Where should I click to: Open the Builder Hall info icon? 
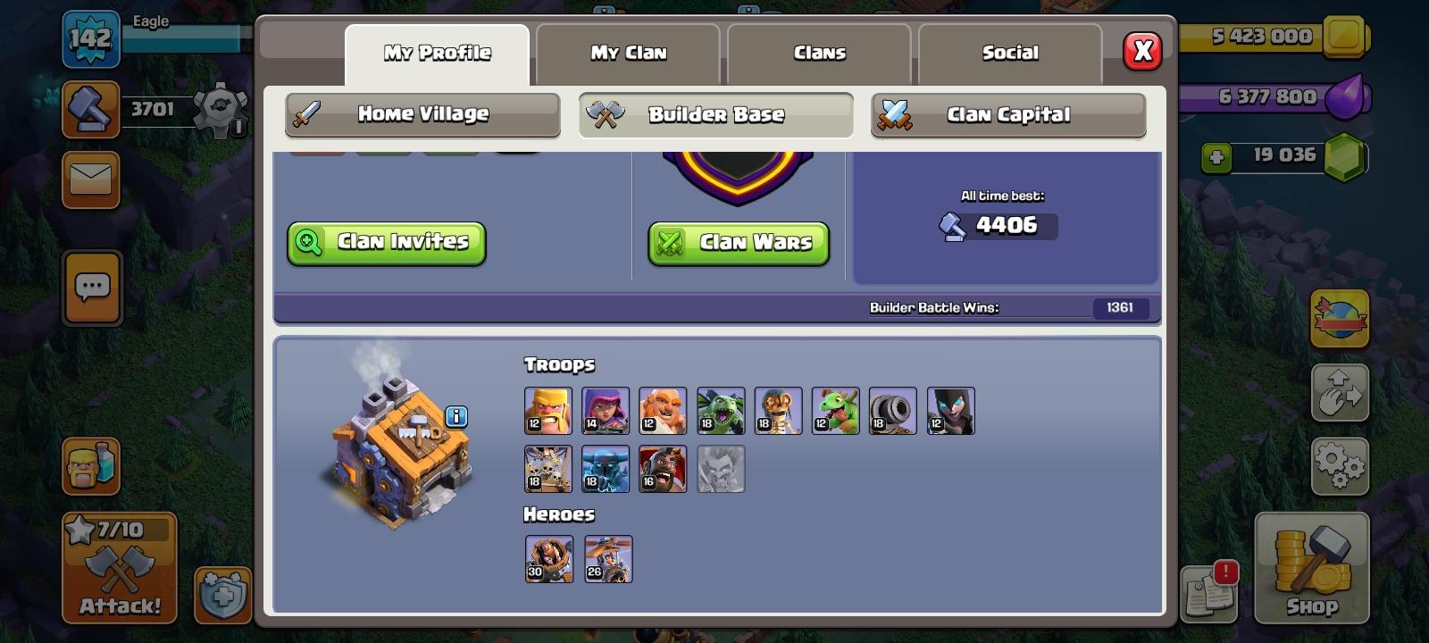coord(456,416)
